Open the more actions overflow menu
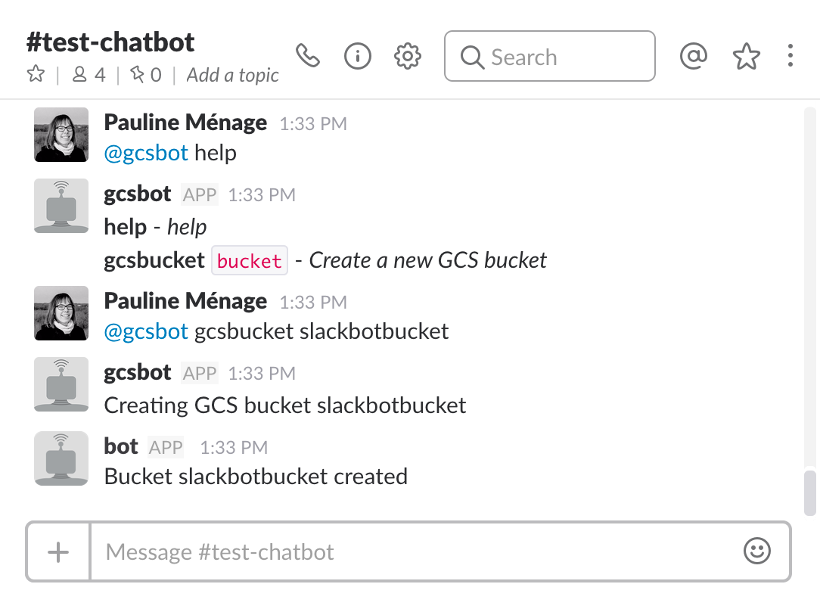Screen dimensions: 820x612 (x=791, y=55)
